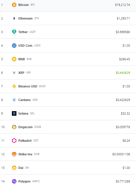Select the Dogecoin dog-face coin icon

tap(14, 127)
